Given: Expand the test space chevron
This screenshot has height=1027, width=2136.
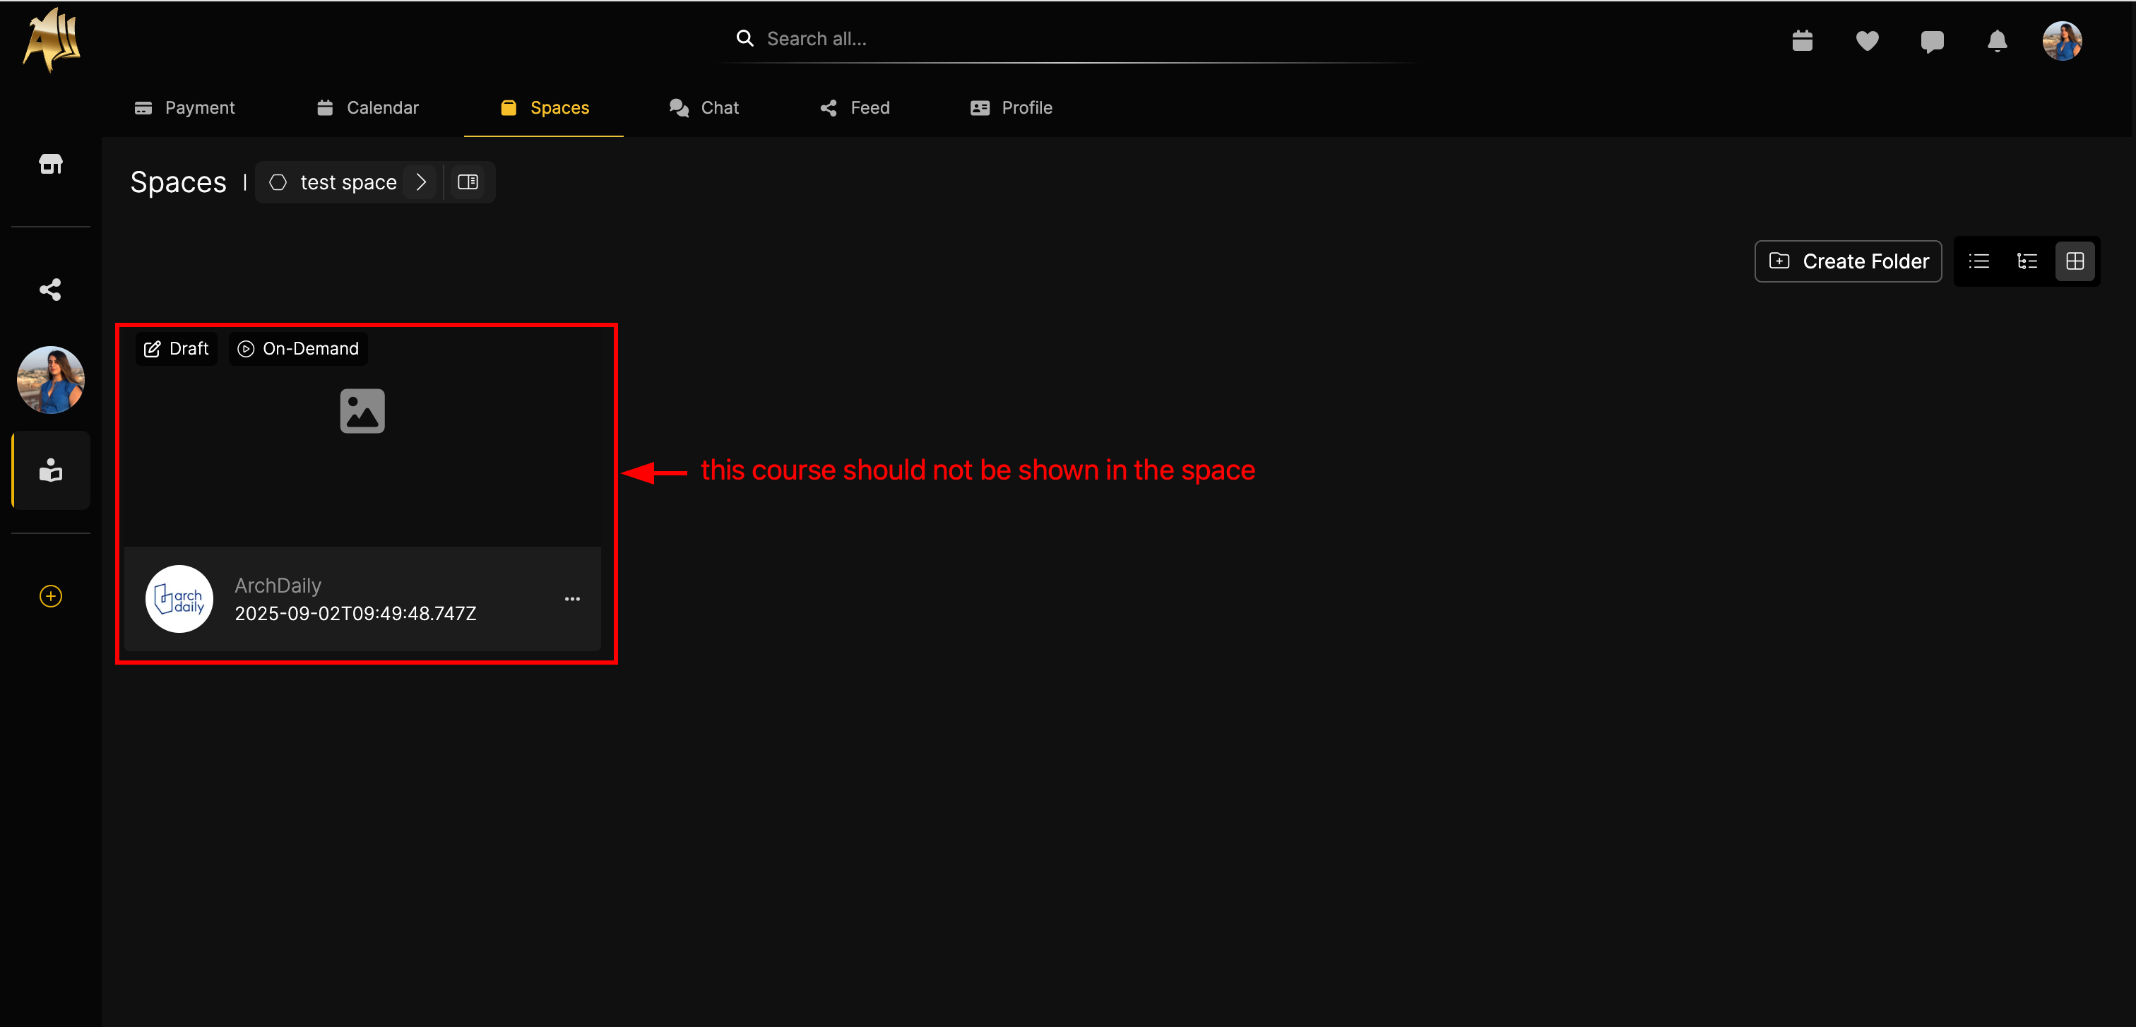Looking at the screenshot, I should click(x=420, y=182).
